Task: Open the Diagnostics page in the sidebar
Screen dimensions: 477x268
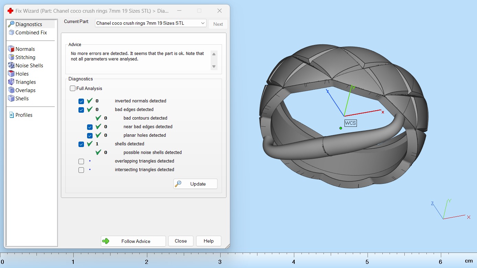Action: 29,24
